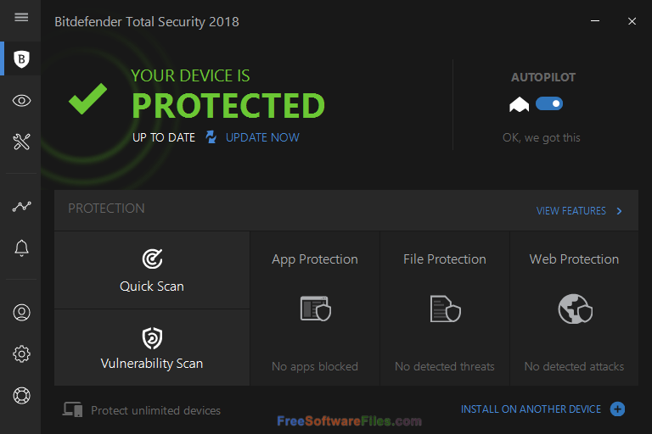652x434 pixels.
Task: Open View Features
Action: pyautogui.click(x=570, y=211)
